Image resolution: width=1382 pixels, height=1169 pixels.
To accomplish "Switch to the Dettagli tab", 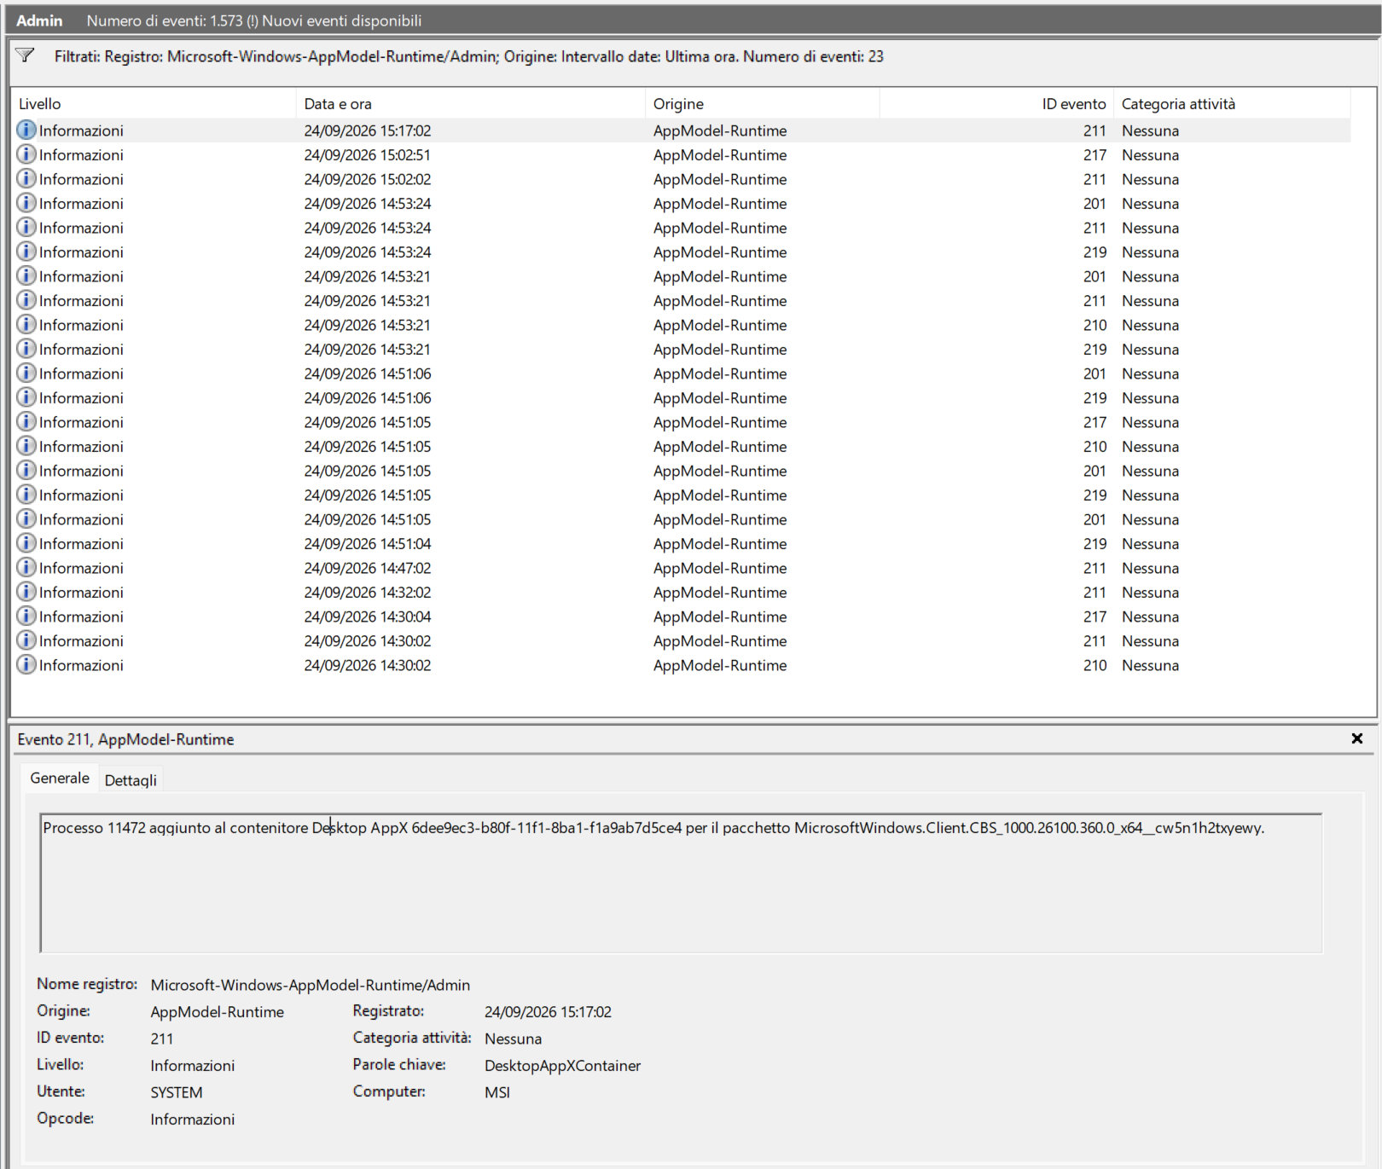I will click(x=131, y=779).
